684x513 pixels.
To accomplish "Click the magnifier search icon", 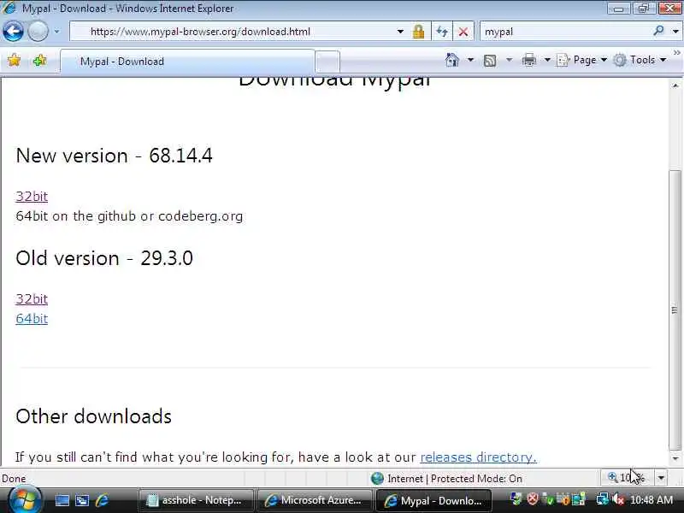I will point(659,31).
